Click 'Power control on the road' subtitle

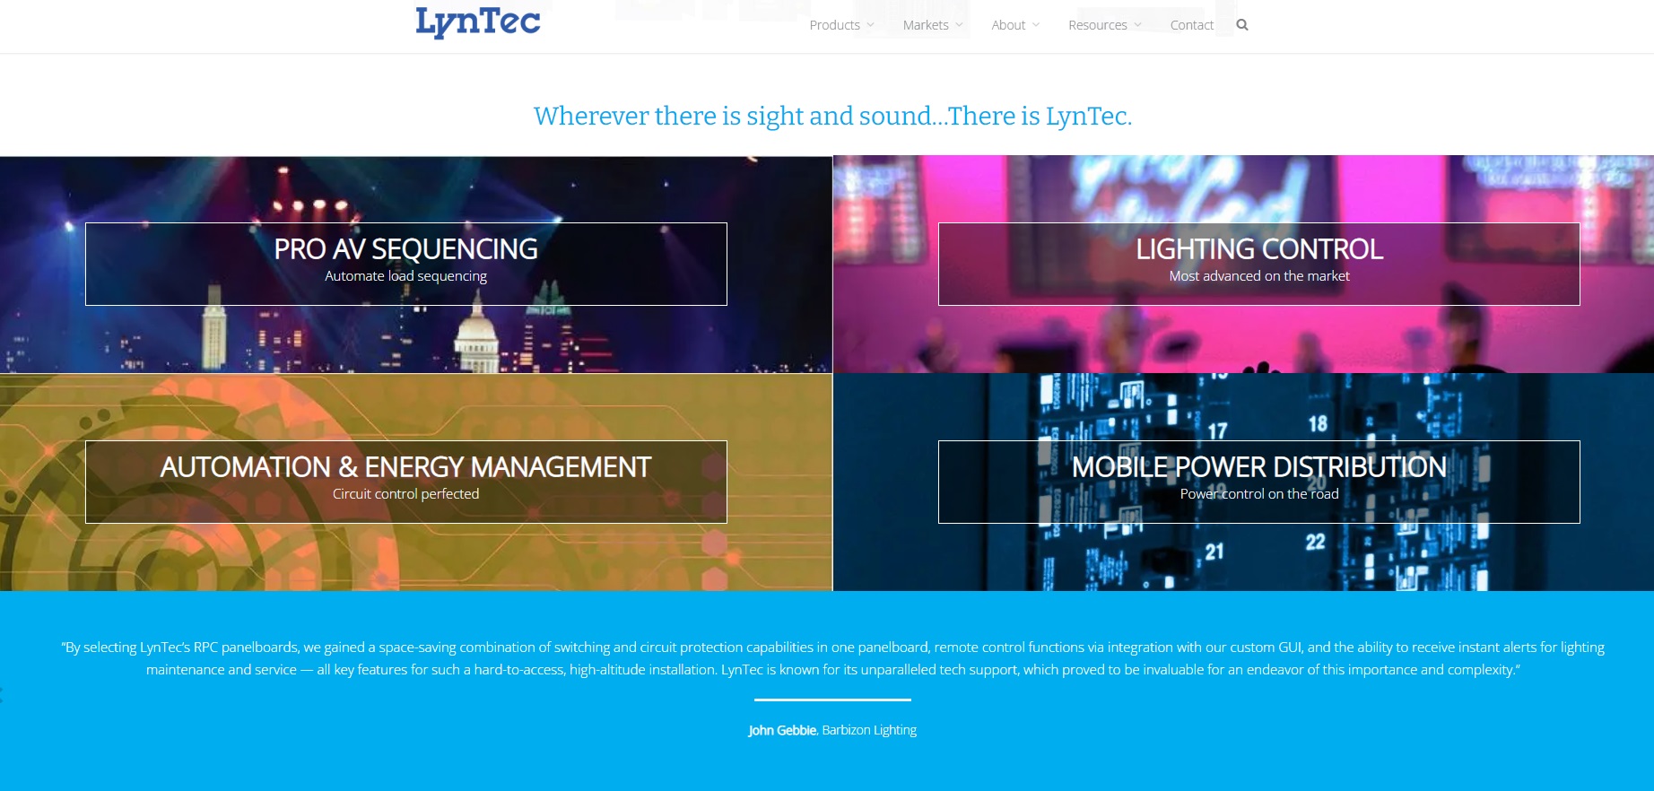(x=1259, y=494)
